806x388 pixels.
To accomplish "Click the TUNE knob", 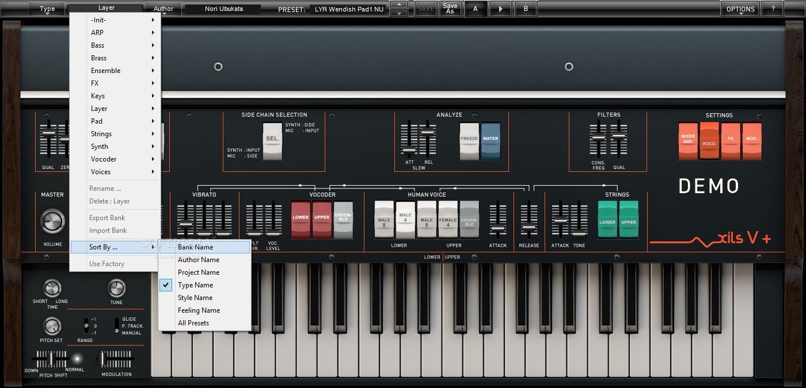I will (x=116, y=288).
